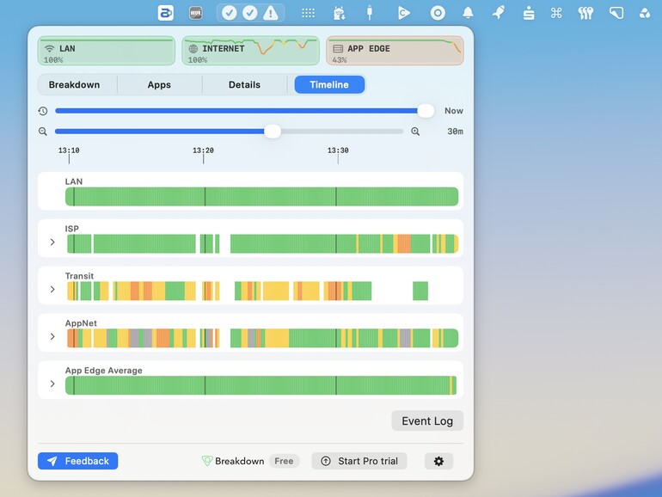Switch to the Details tab

[x=244, y=84]
